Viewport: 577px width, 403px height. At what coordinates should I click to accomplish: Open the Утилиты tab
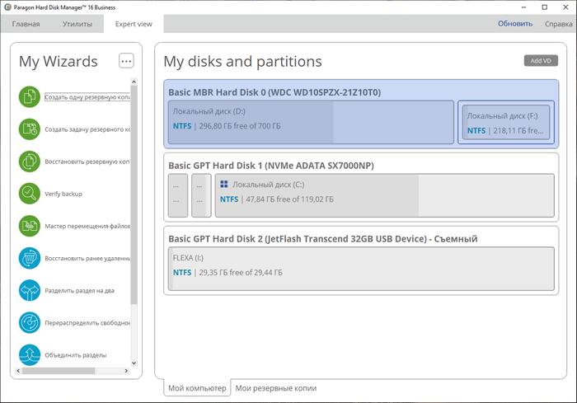point(77,24)
